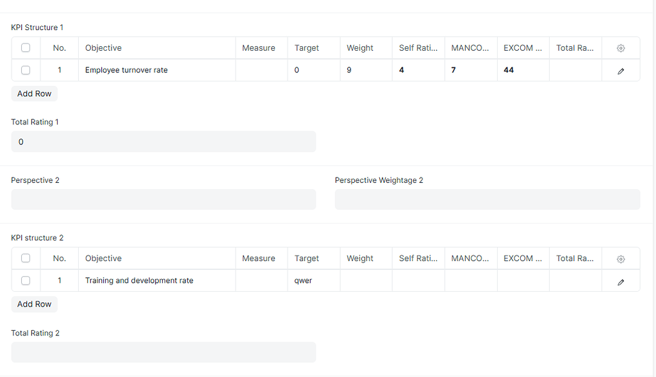Edit the Training and development rate row
Viewport: 656px width, 377px height.
click(620, 280)
